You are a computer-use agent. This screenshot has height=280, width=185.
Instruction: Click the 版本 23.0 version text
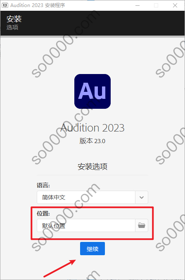(92, 141)
